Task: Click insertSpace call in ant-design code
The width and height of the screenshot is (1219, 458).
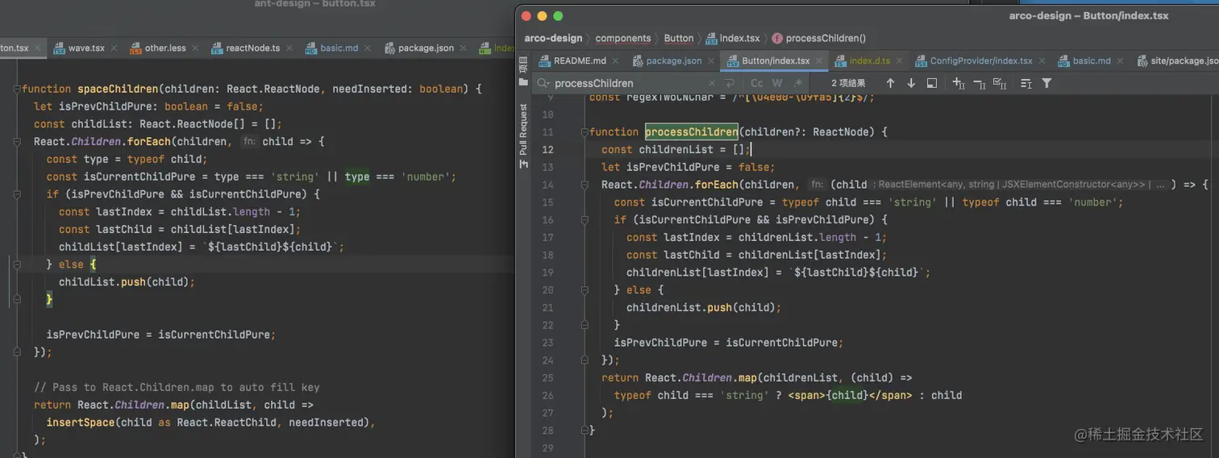Action: pos(81,423)
